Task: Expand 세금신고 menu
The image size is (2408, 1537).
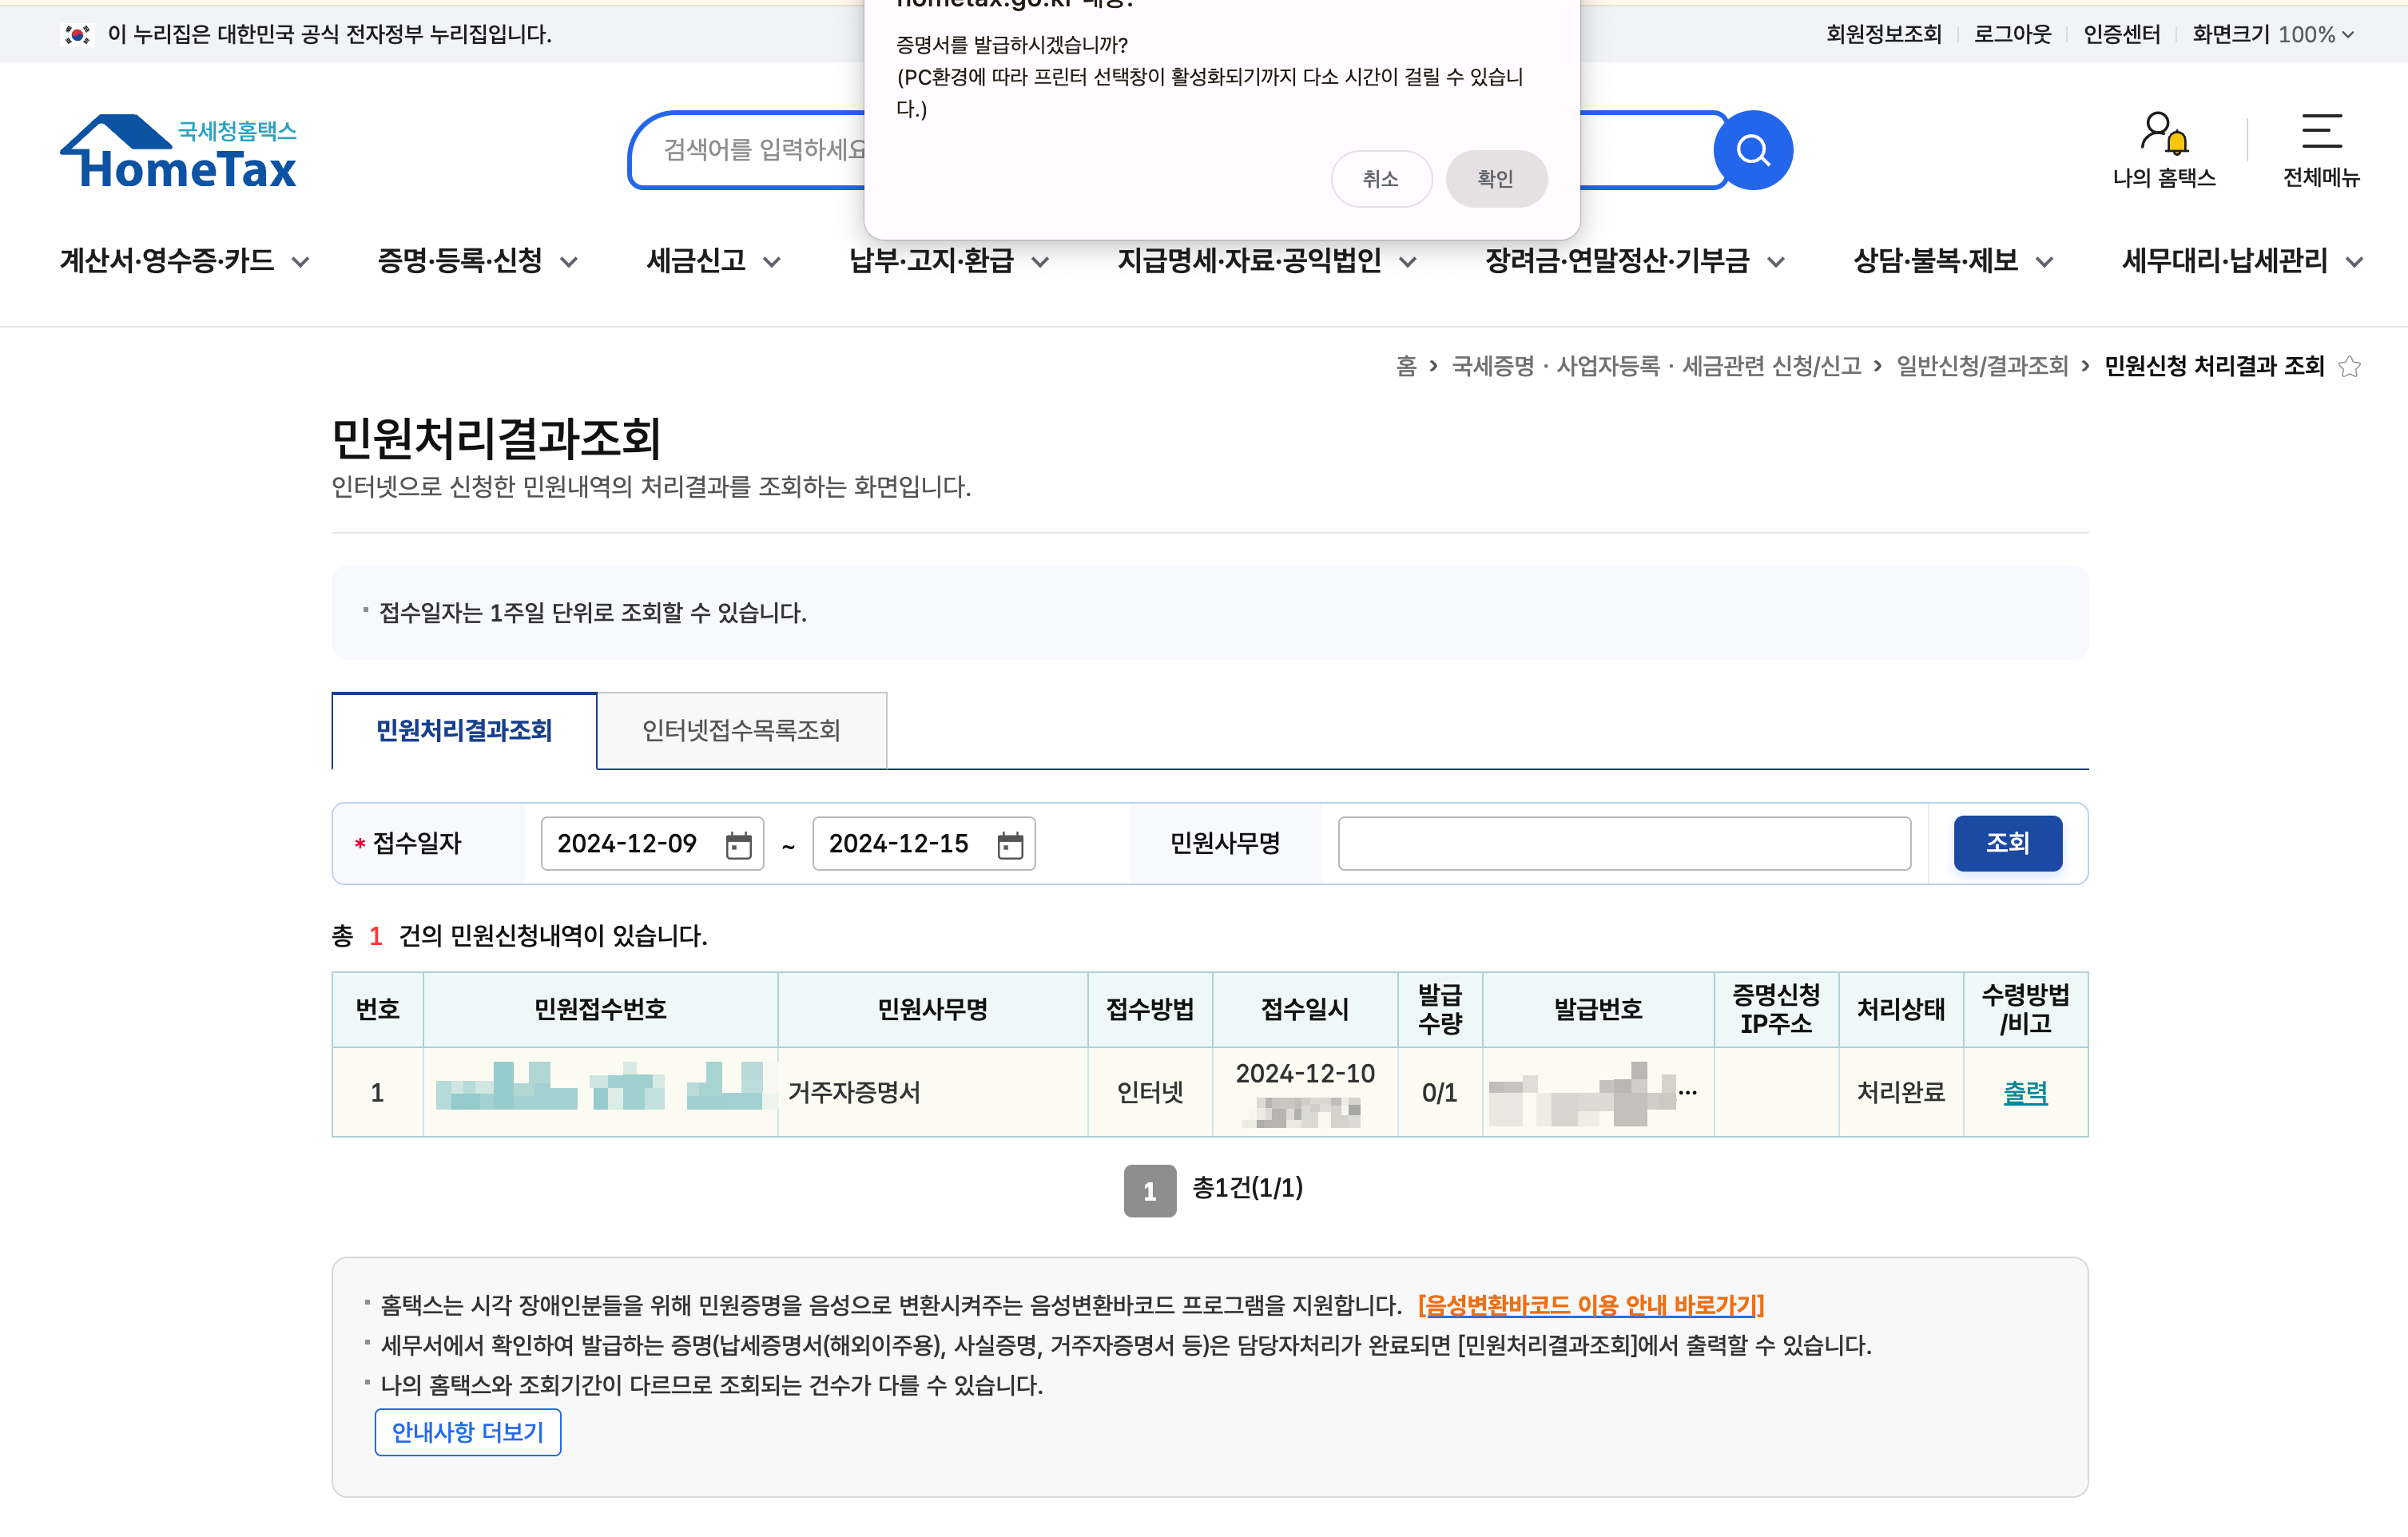Action: (x=713, y=261)
